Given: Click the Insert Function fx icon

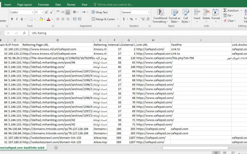Looking at the screenshot, I should point(24,33).
